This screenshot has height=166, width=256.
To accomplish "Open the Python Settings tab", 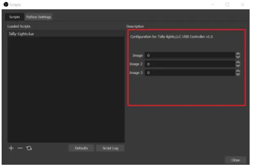I will (39, 17).
